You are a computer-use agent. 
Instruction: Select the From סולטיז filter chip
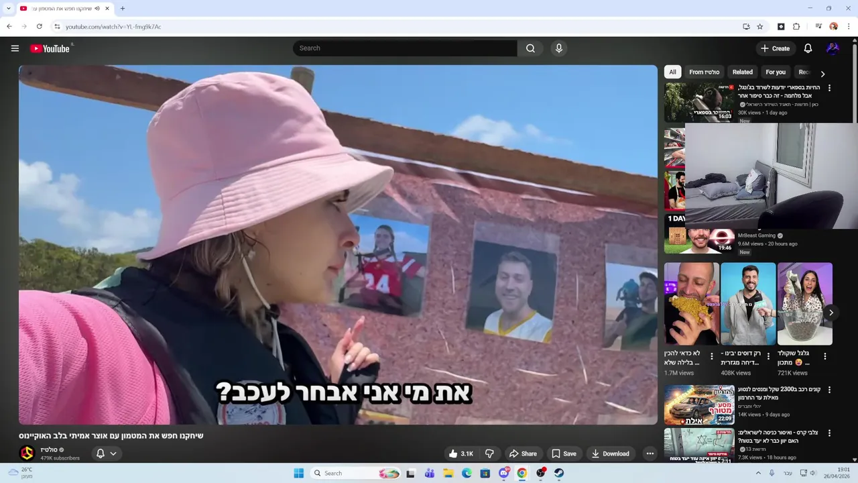[x=704, y=72]
